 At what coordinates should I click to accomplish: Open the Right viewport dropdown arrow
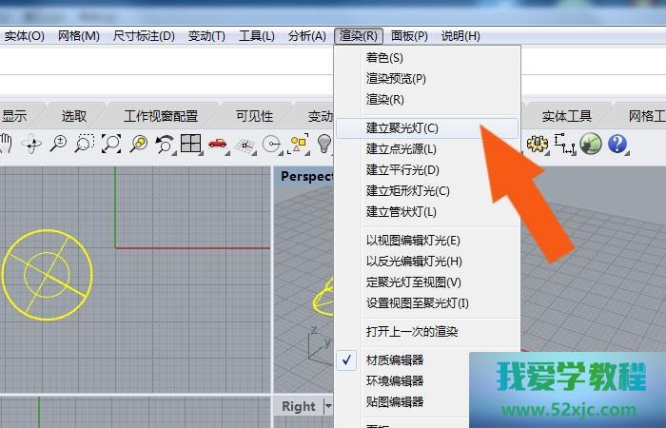[328, 406]
